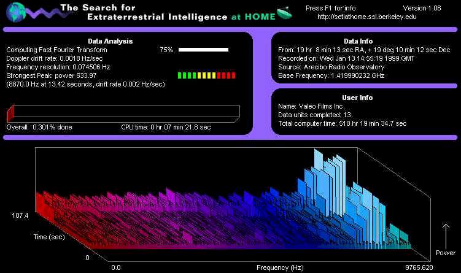Click the green-yellow-red peak power meter

(x=206, y=75)
